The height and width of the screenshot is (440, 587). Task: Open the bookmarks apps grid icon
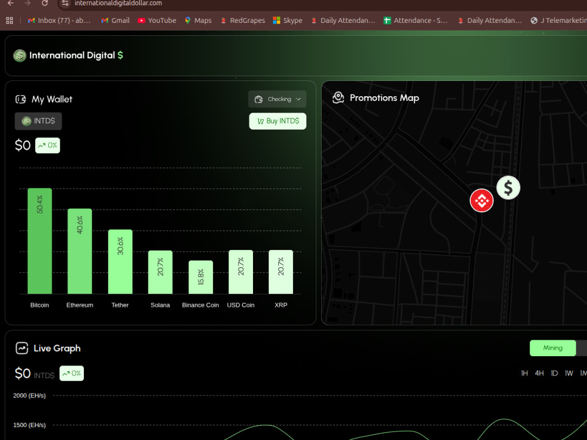tap(9, 21)
